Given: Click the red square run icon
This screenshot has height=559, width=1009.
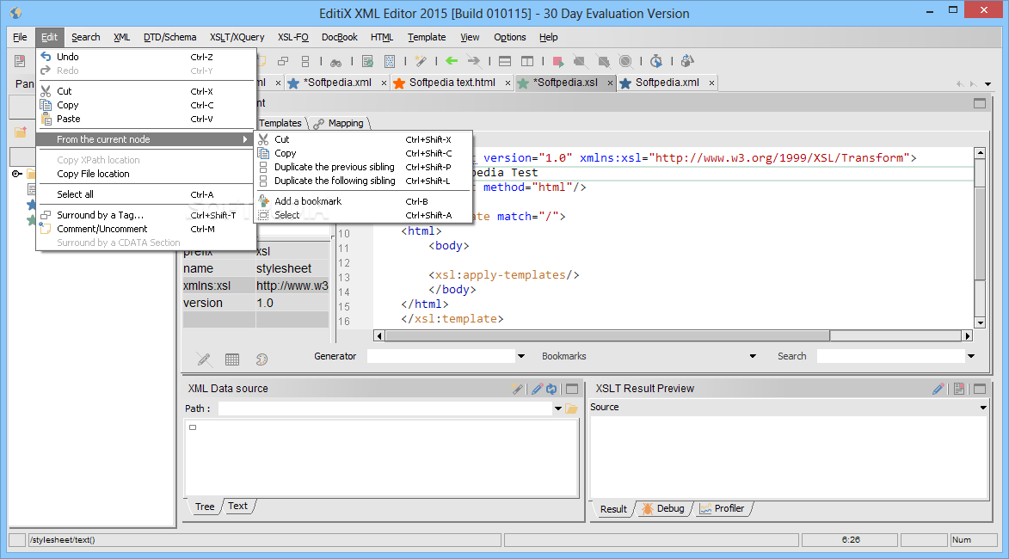Looking at the screenshot, I should tap(558, 62).
